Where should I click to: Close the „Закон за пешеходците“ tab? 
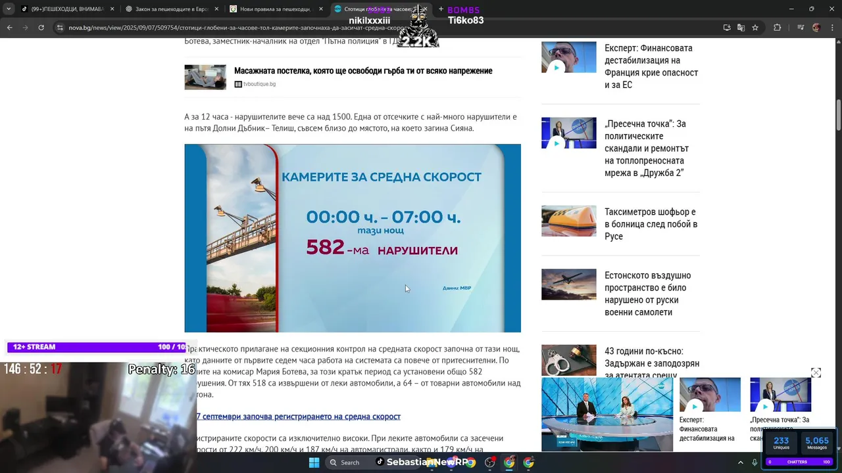click(216, 9)
